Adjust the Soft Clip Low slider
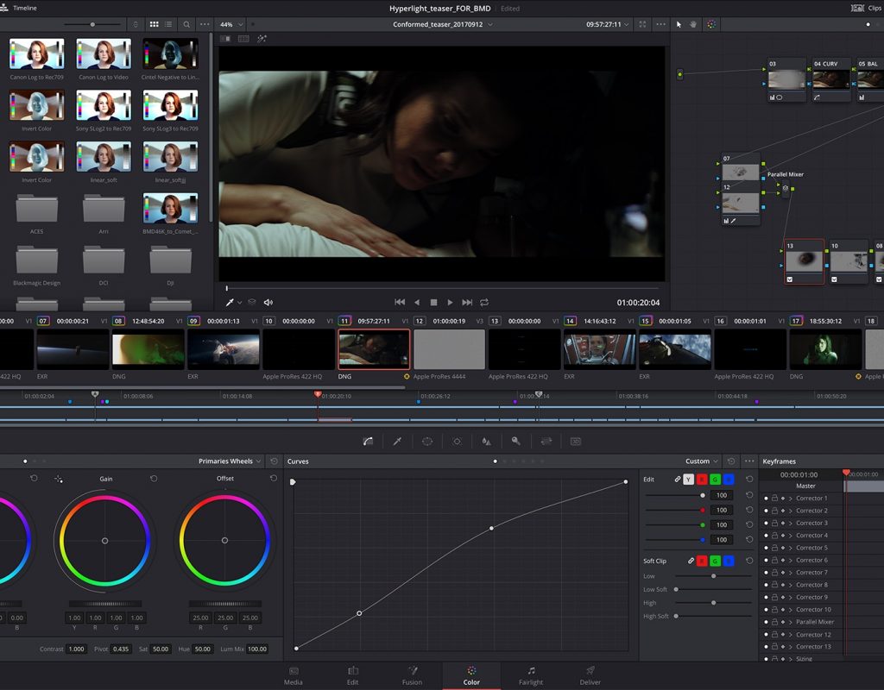The width and height of the screenshot is (884, 690). pos(714,576)
